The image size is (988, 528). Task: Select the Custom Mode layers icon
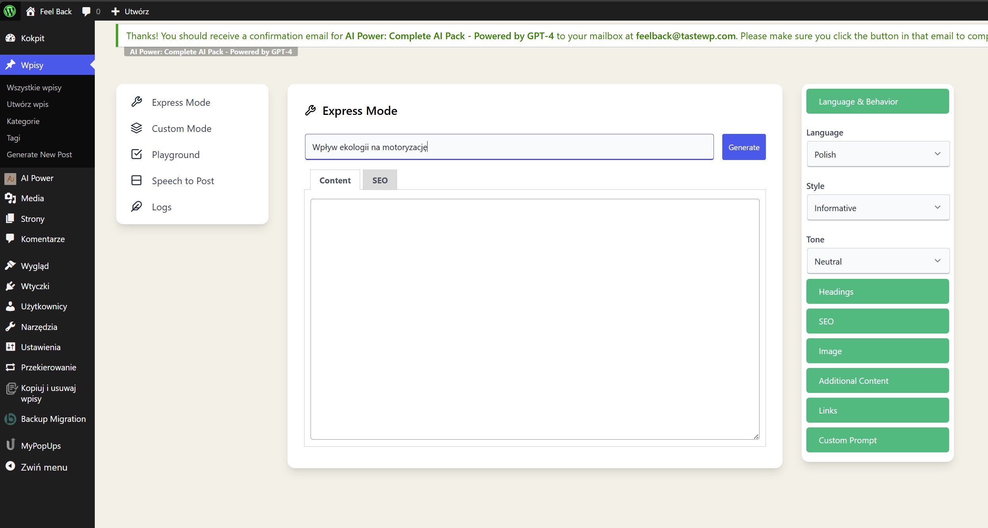pyautogui.click(x=136, y=128)
